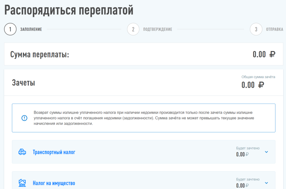
Task: Click the Распорядиться переплатой page title
Action: coord(69,10)
